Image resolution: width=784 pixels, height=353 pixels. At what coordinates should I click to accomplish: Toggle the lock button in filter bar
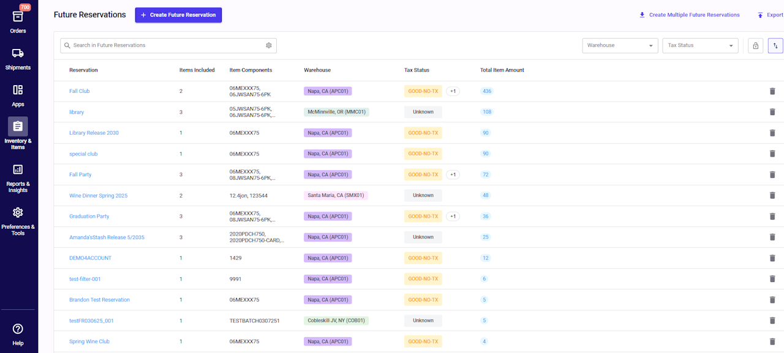755,46
